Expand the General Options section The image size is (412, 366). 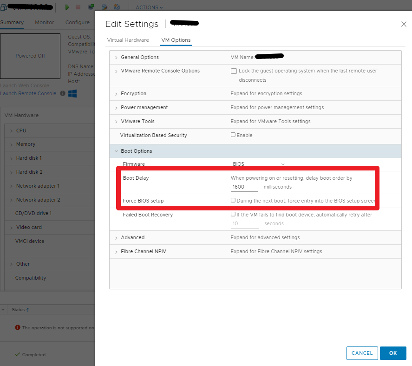coord(117,58)
